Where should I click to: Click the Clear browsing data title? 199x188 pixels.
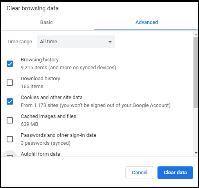(33, 8)
